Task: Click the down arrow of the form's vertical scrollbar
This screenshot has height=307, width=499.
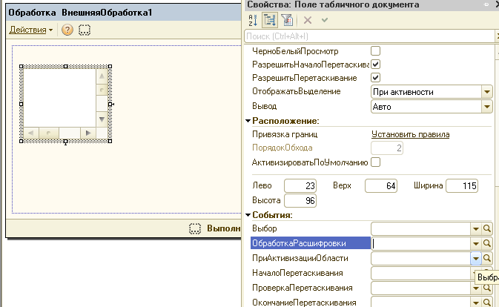Action: (102, 119)
